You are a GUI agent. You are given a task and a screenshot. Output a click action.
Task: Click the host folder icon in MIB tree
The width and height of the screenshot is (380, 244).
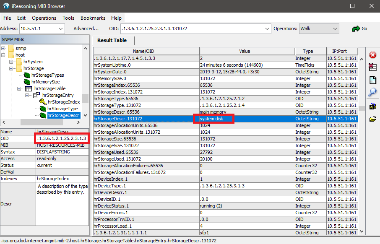pos(11,55)
